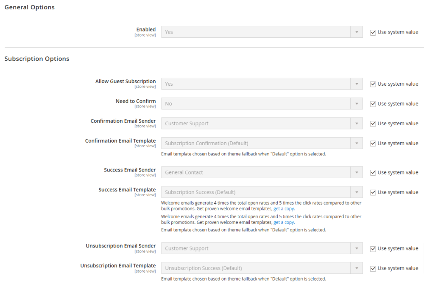
Task: Uncheck system value for Unsubscription Email Sender
Action: (373, 249)
